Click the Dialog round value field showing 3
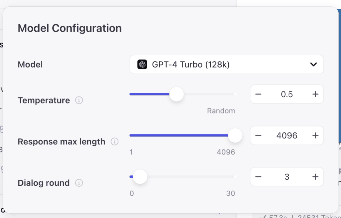The image size is (341, 218). pos(287,177)
